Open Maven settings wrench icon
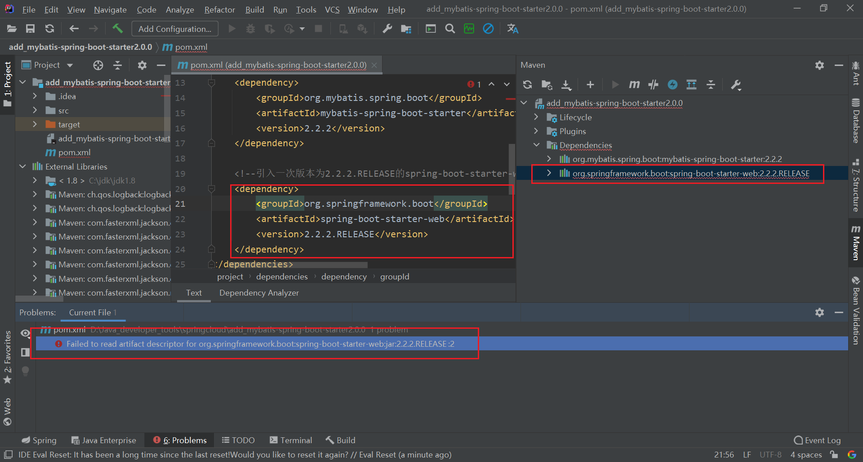This screenshot has width=863, height=462. point(736,85)
